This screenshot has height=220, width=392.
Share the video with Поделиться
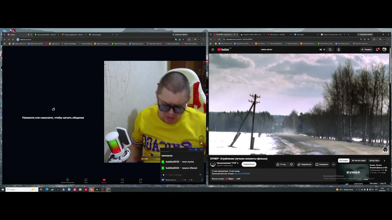click(304, 164)
